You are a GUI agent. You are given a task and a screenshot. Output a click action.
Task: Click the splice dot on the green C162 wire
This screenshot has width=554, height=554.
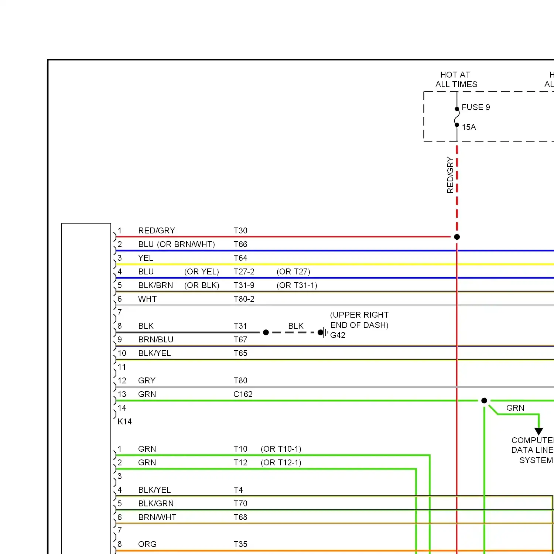[484, 401]
